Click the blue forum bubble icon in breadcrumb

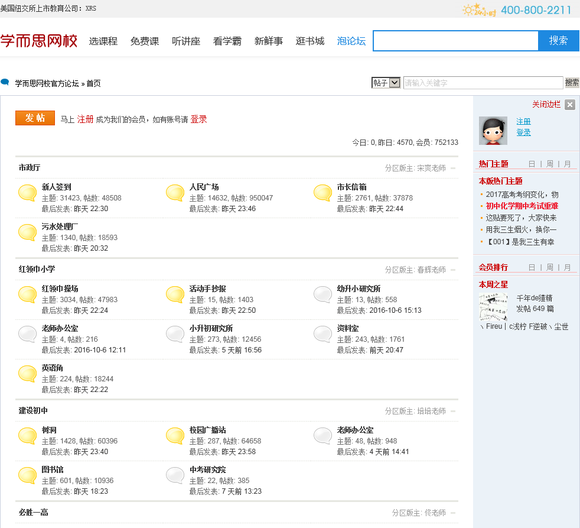click(x=5, y=82)
